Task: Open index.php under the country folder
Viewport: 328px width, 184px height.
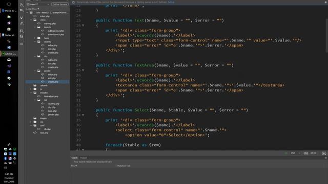Action: (x=52, y=45)
